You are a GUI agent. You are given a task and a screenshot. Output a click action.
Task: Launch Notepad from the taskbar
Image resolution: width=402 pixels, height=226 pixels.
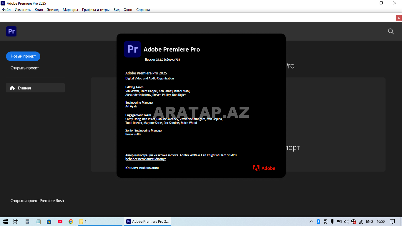tap(38, 222)
